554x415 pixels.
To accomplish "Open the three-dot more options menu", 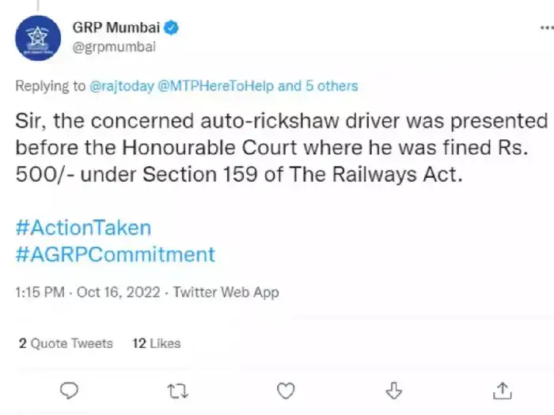I will tap(546, 27).
